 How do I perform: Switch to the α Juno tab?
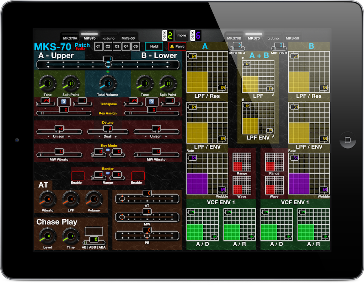108,38
